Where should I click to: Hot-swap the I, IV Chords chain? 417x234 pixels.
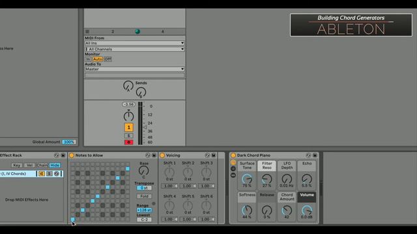[x=57, y=174]
